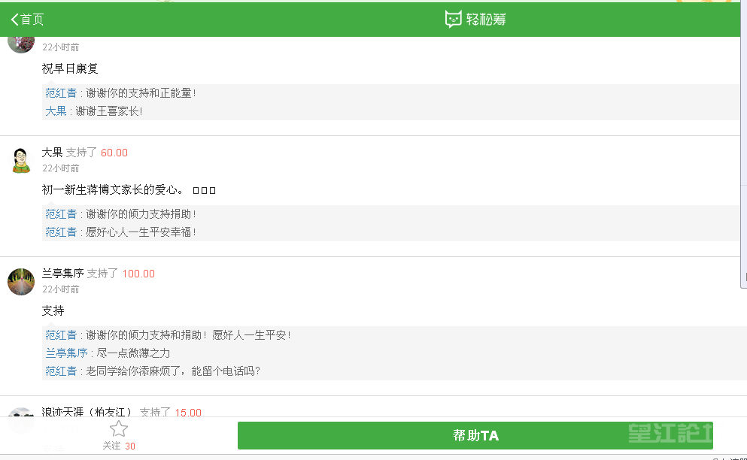Open 大果's cartoon avatar
This screenshot has width=747, height=460.
pyautogui.click(x=21, y=160)
